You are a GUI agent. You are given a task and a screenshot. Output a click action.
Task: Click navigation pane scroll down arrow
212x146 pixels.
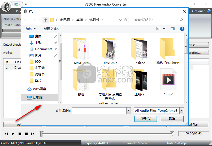point(60,102)
